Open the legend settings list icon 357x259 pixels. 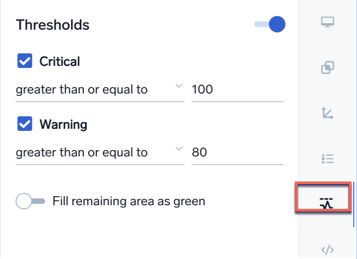pos(327,158)
